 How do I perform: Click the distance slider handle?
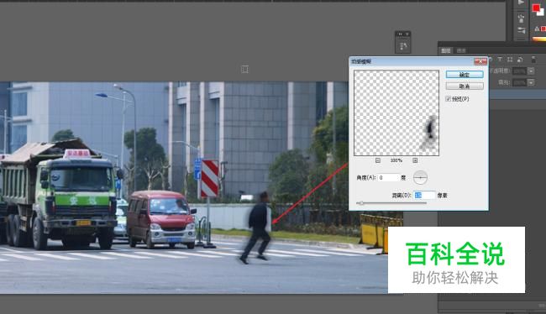361,203
